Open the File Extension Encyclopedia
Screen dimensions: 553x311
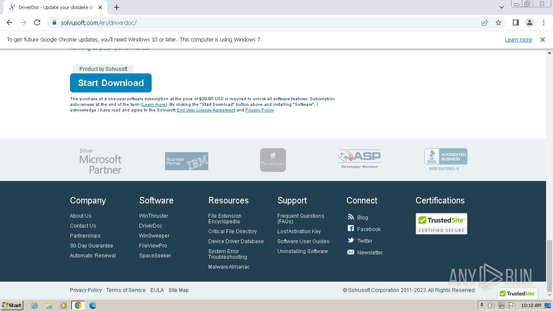[225, 219]
